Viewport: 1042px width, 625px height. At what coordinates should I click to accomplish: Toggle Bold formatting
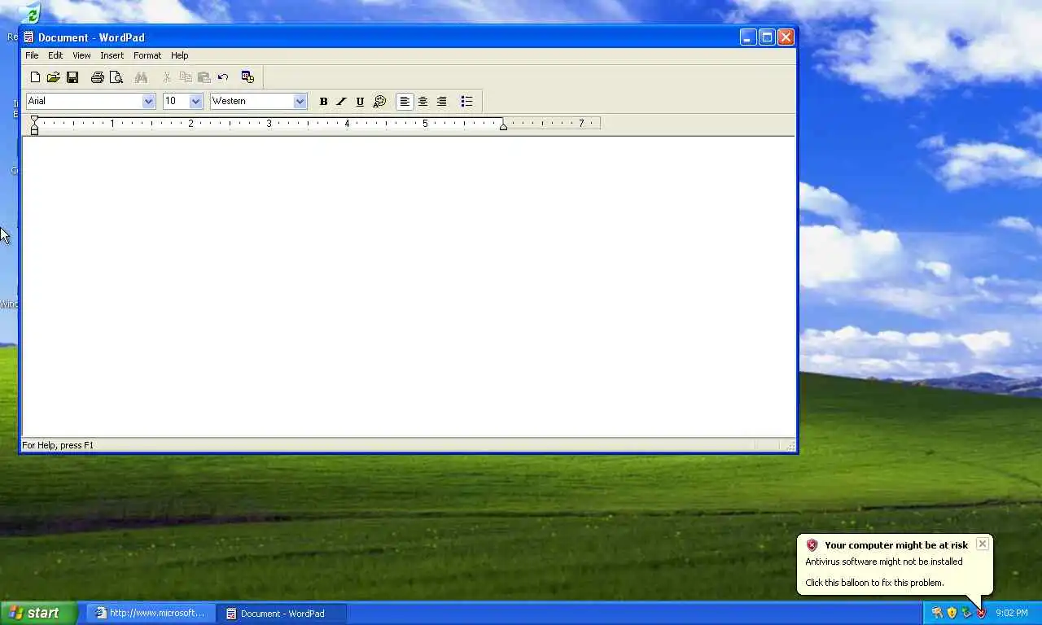pyautogui.click(x=323, y=102)
